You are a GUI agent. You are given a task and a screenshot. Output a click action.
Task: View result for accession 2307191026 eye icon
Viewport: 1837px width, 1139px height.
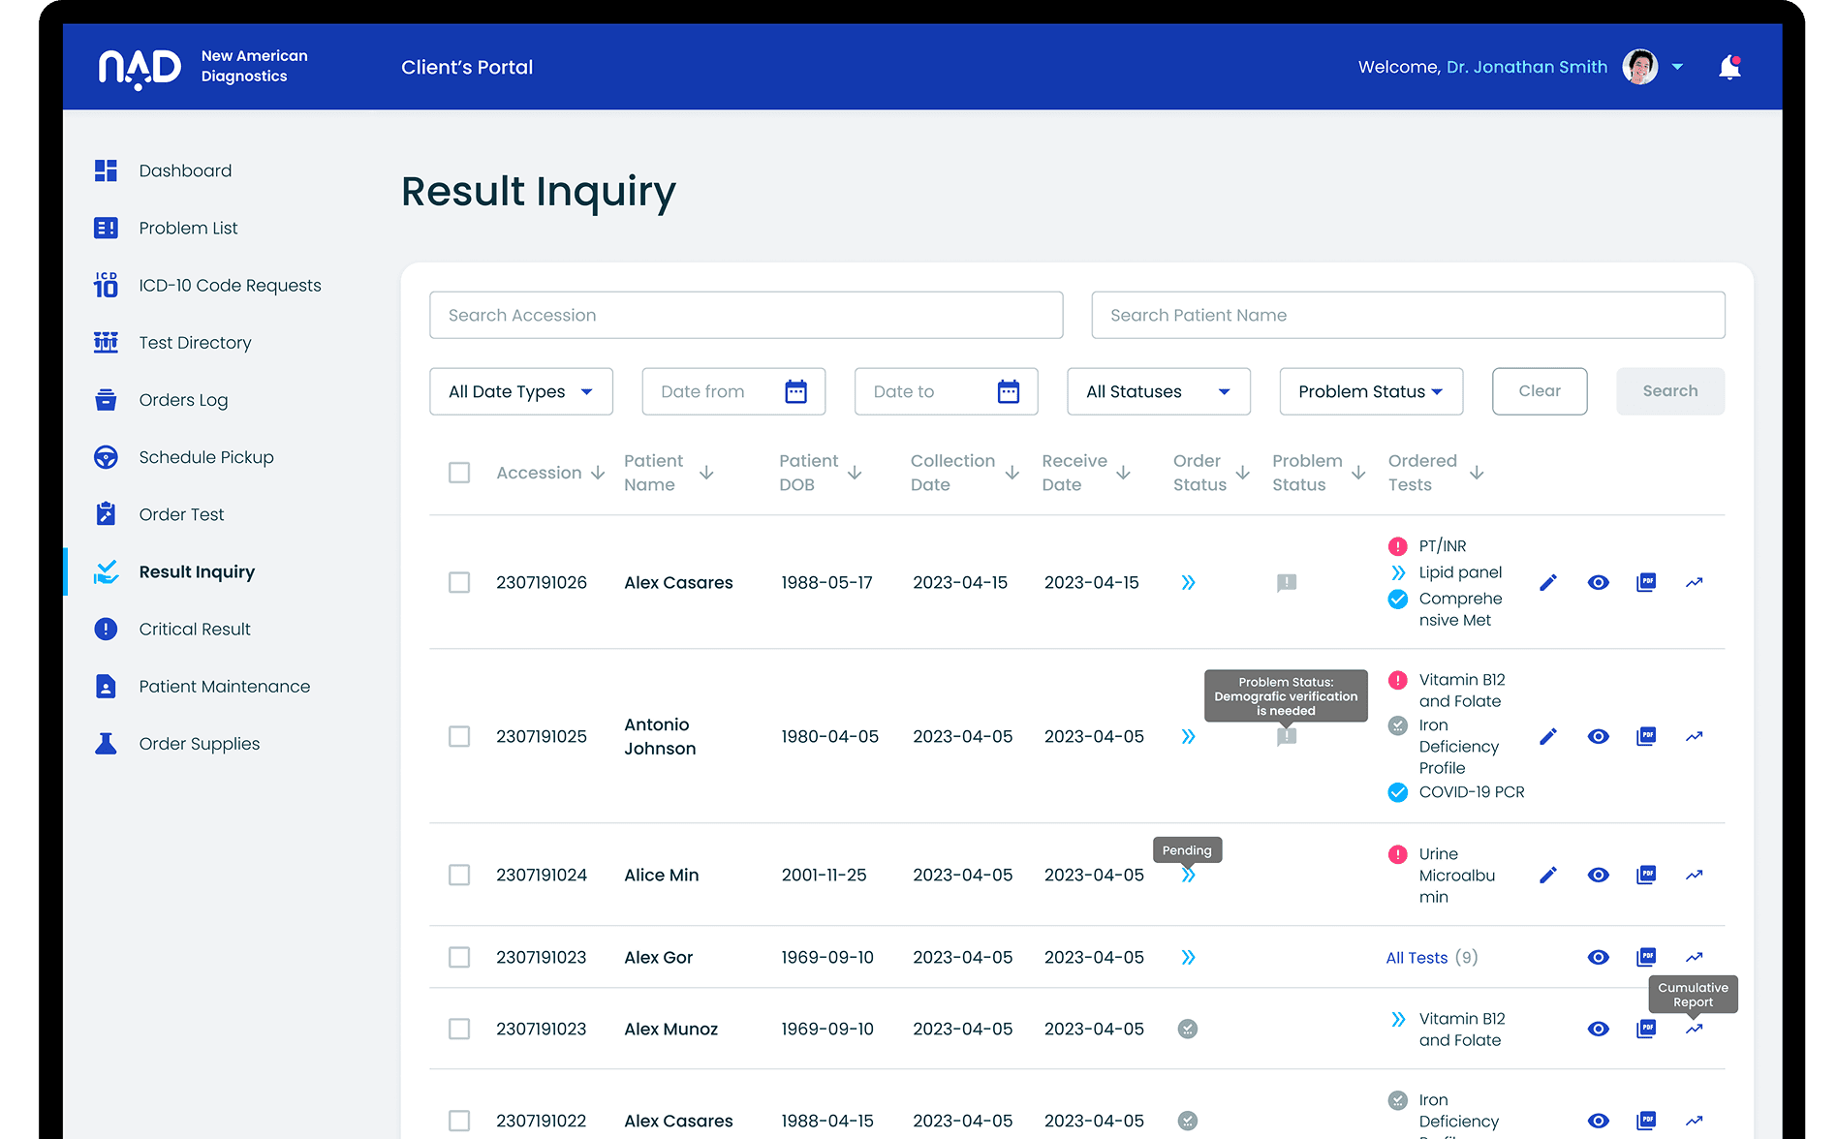[x=1599, y=582]
